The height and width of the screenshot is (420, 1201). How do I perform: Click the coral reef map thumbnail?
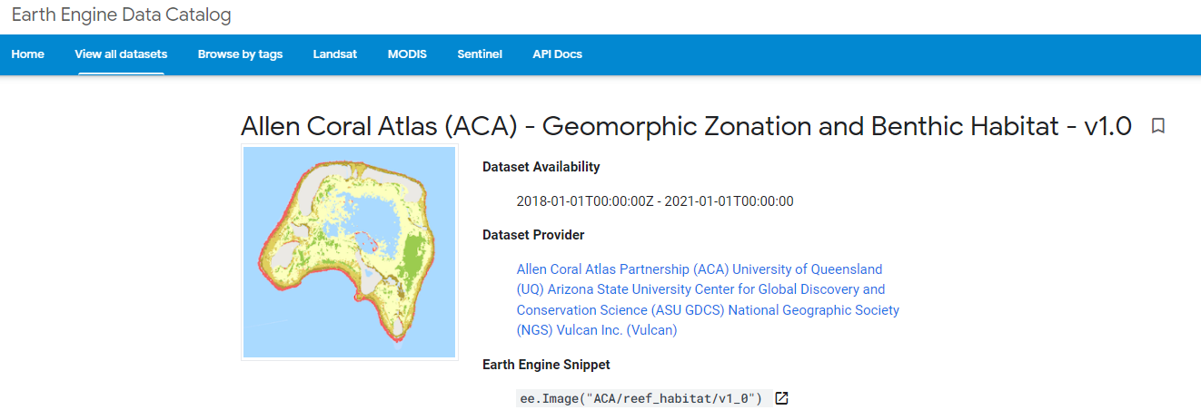(350, 252)
